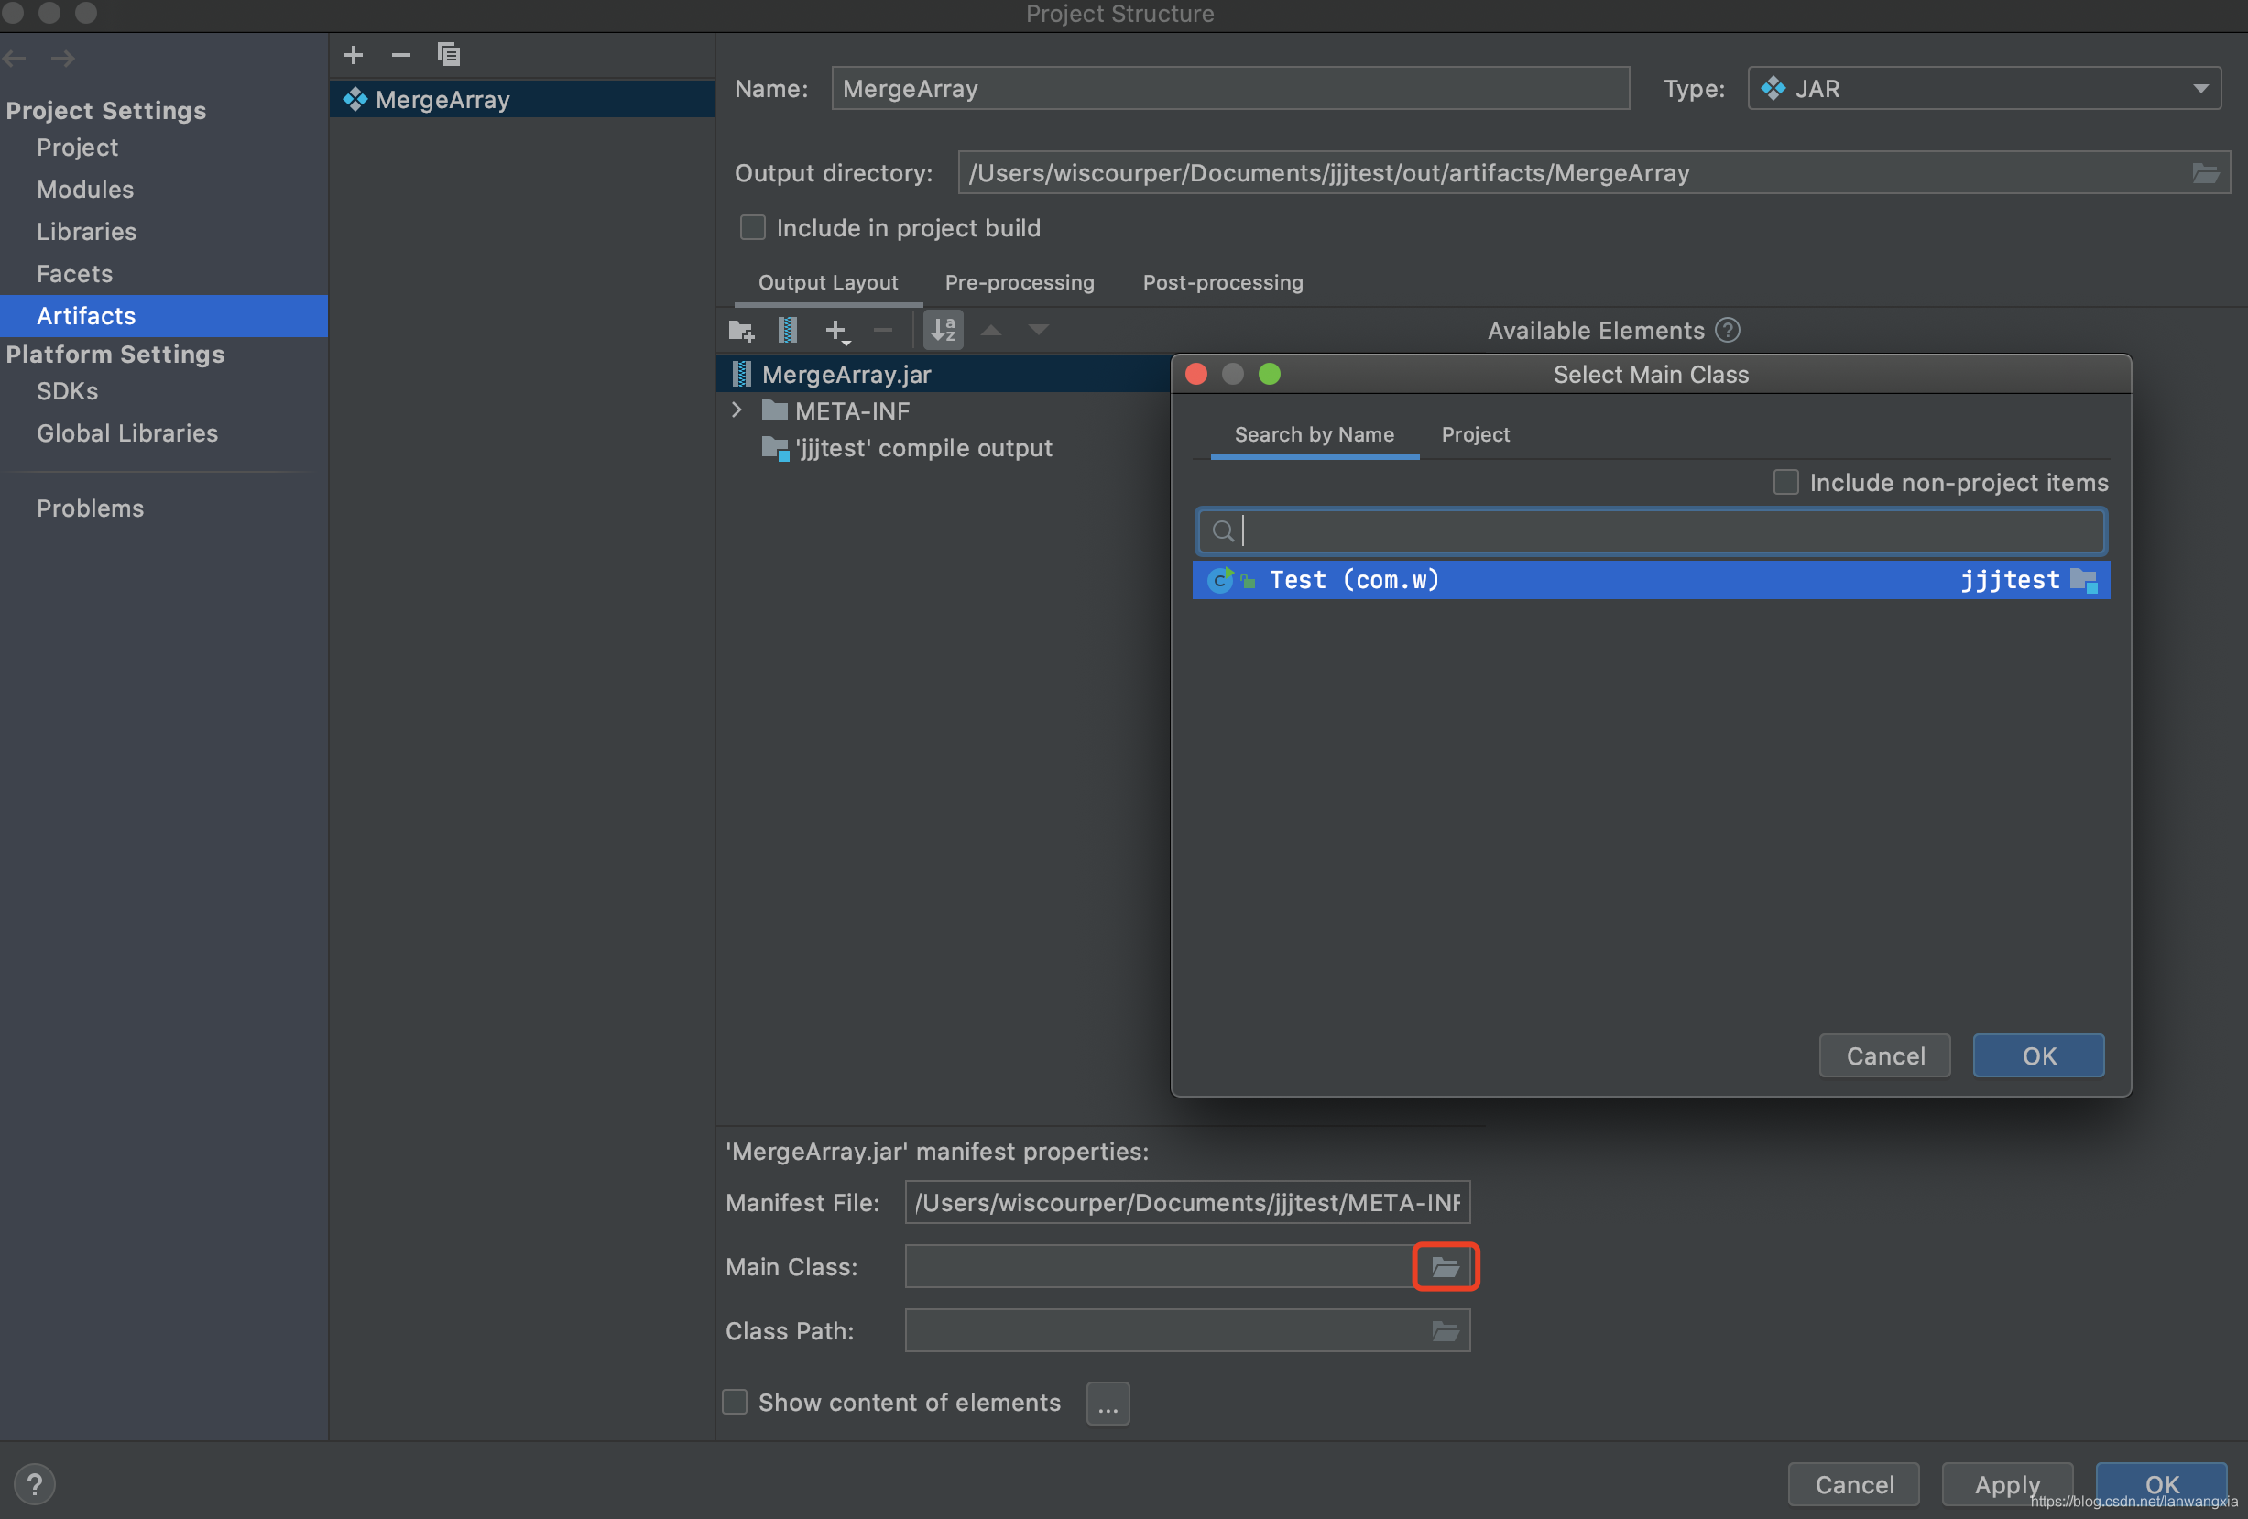The width and height of the screenshot is (2248, 1519).
Task: Toggle the sort elements by name icon
Action: (x=944, y=331)
